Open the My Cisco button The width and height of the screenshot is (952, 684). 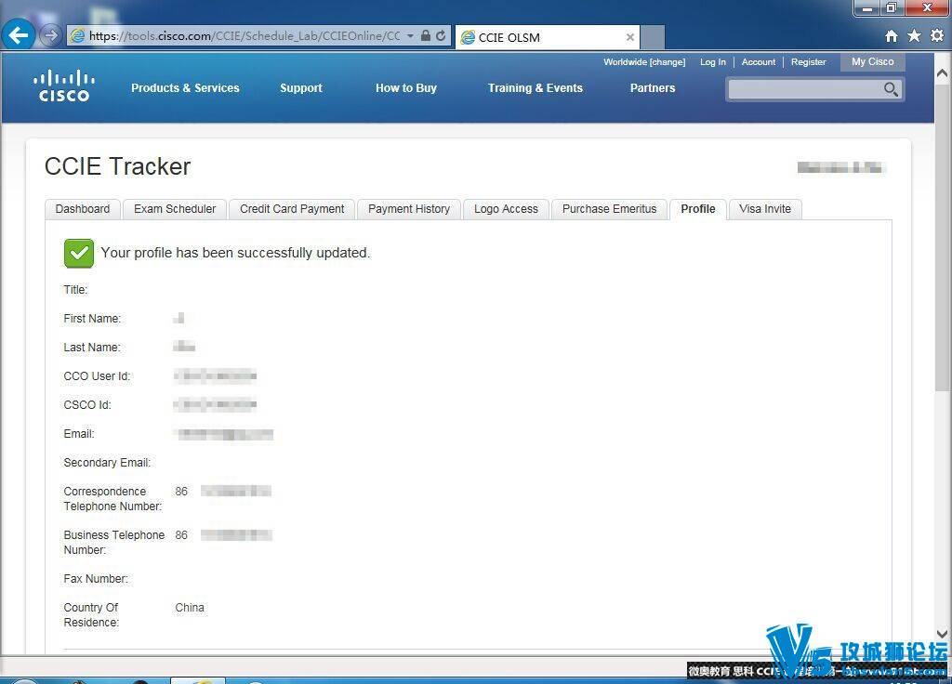click(x=872, y=62)
